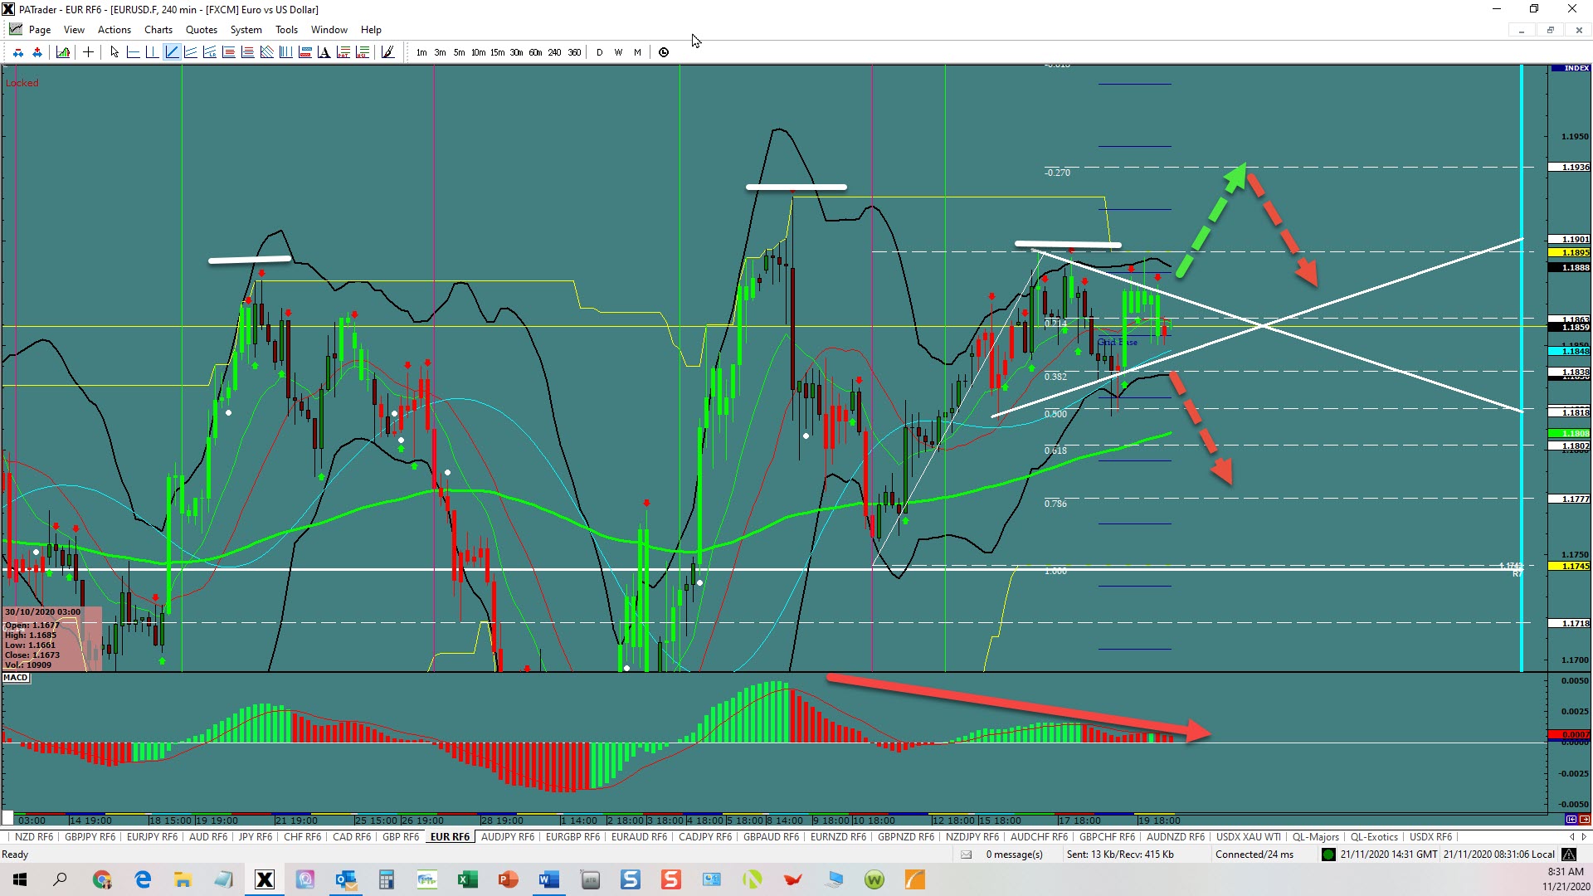Open Outlook from the taskbar
The width and height of the screenshot is (1593, 896).
[x=346, y=879]
